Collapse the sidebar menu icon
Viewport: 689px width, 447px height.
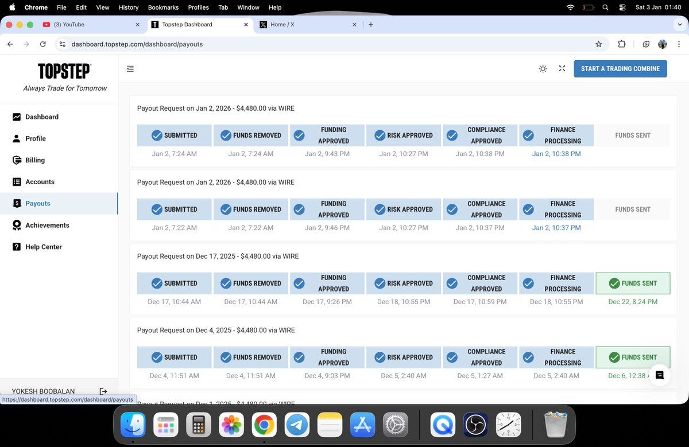(x=130, y=69)
